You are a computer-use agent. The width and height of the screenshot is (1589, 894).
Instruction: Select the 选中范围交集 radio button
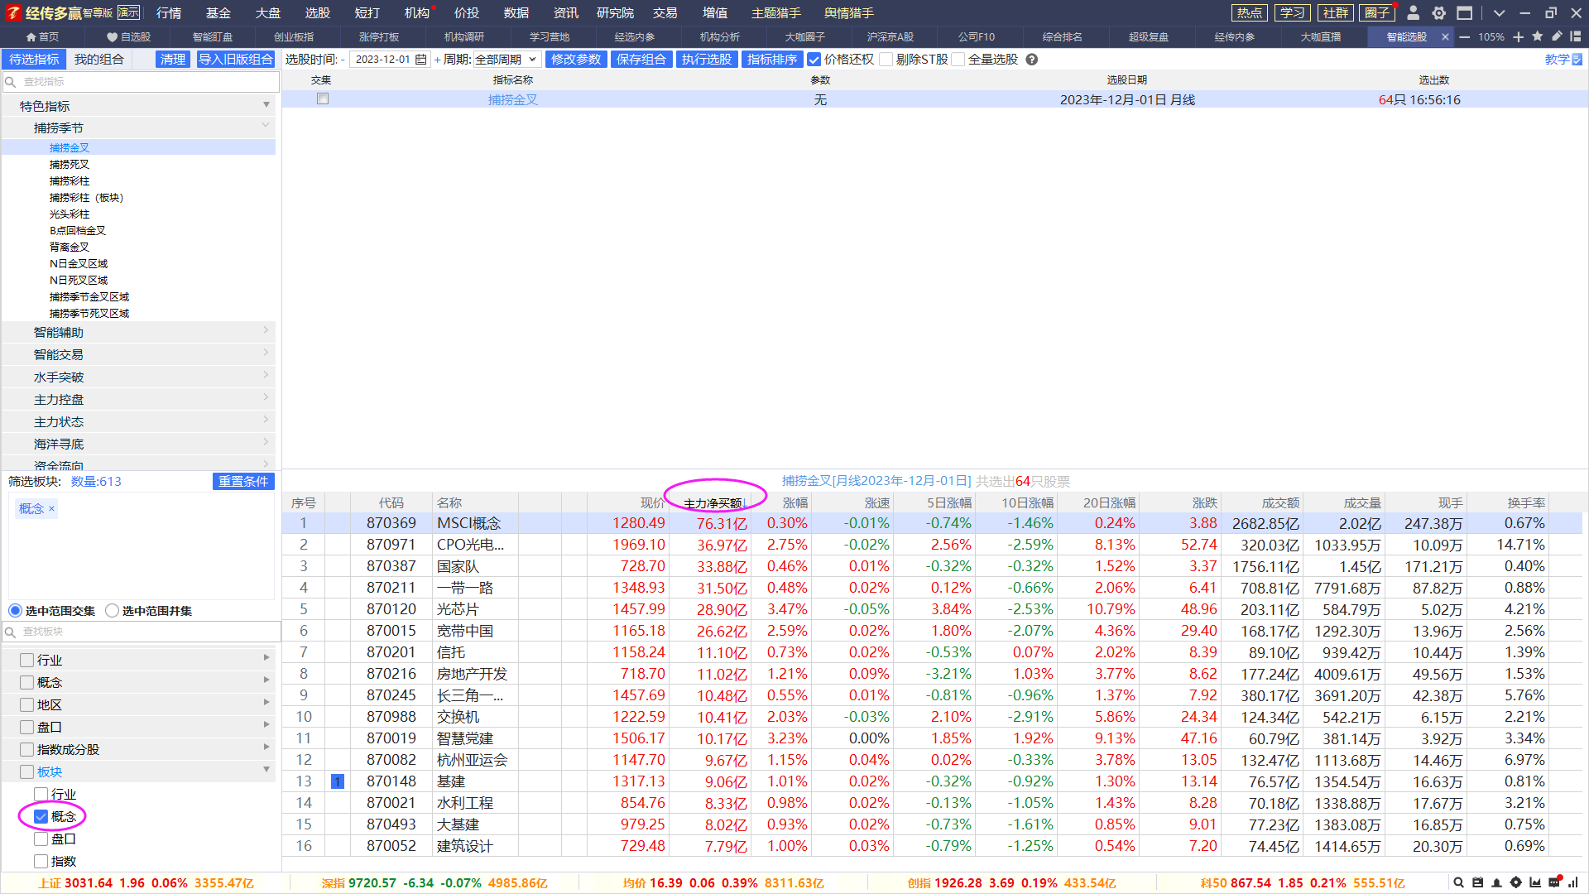click(15, 611)
